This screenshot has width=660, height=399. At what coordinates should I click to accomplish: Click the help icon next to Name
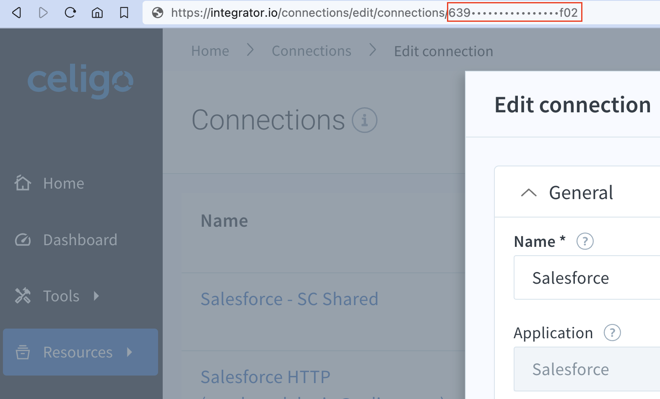pos(585,241)
